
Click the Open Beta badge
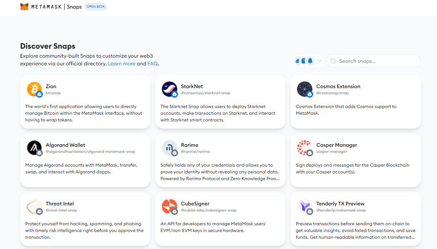click(x=95, y=7)
